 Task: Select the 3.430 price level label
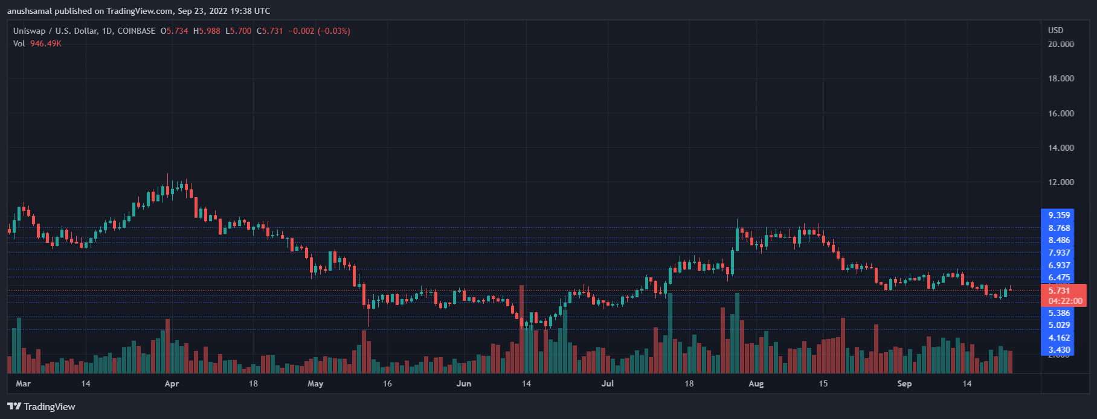tap(1059, 350)
